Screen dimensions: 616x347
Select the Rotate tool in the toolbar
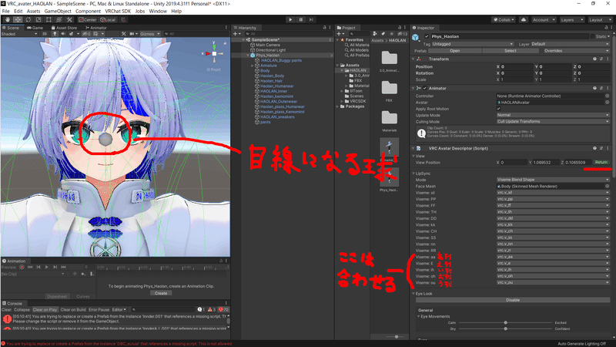click(x=28, y=20)
